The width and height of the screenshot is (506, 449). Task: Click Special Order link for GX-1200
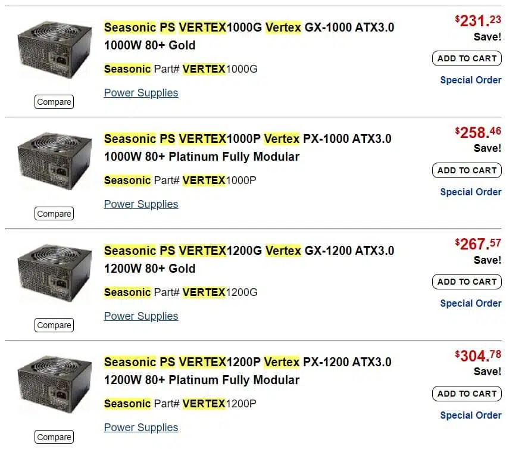pos(471,304)
